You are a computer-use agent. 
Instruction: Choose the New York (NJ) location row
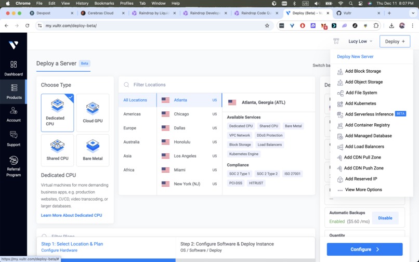[x=189, y=184]
